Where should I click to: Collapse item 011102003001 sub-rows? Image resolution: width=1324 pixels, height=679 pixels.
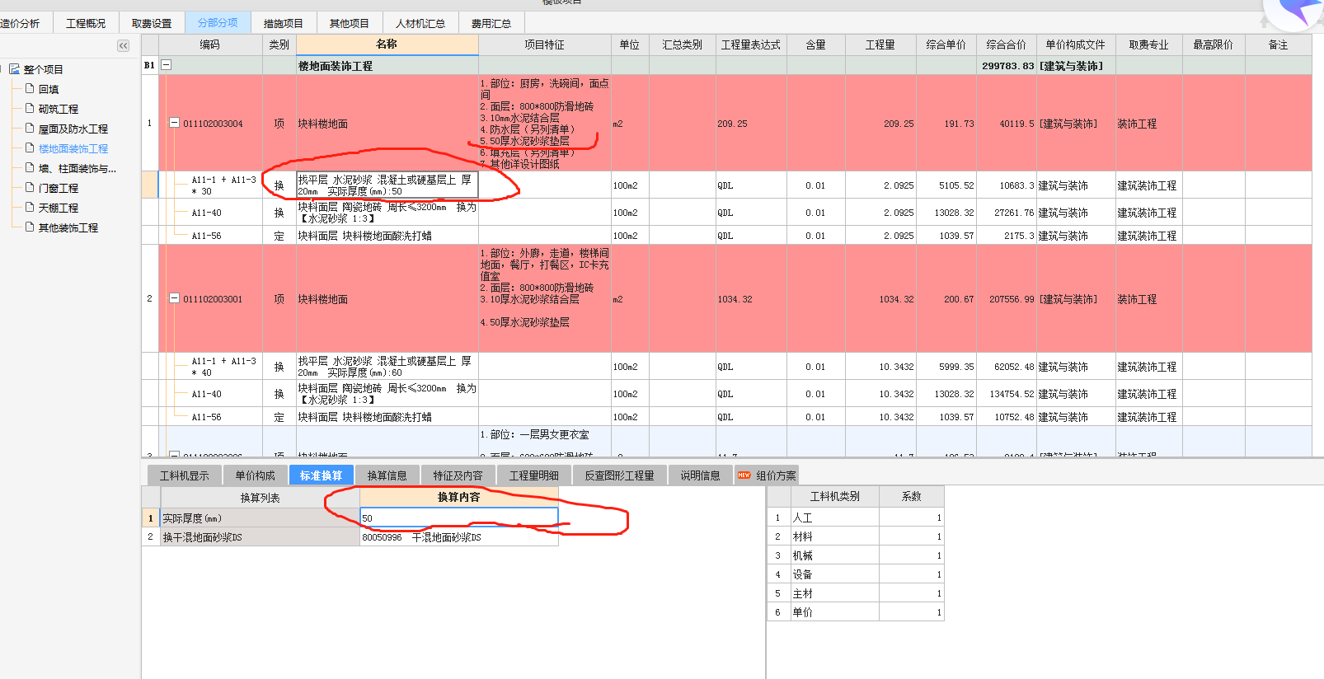coord(174,298)
